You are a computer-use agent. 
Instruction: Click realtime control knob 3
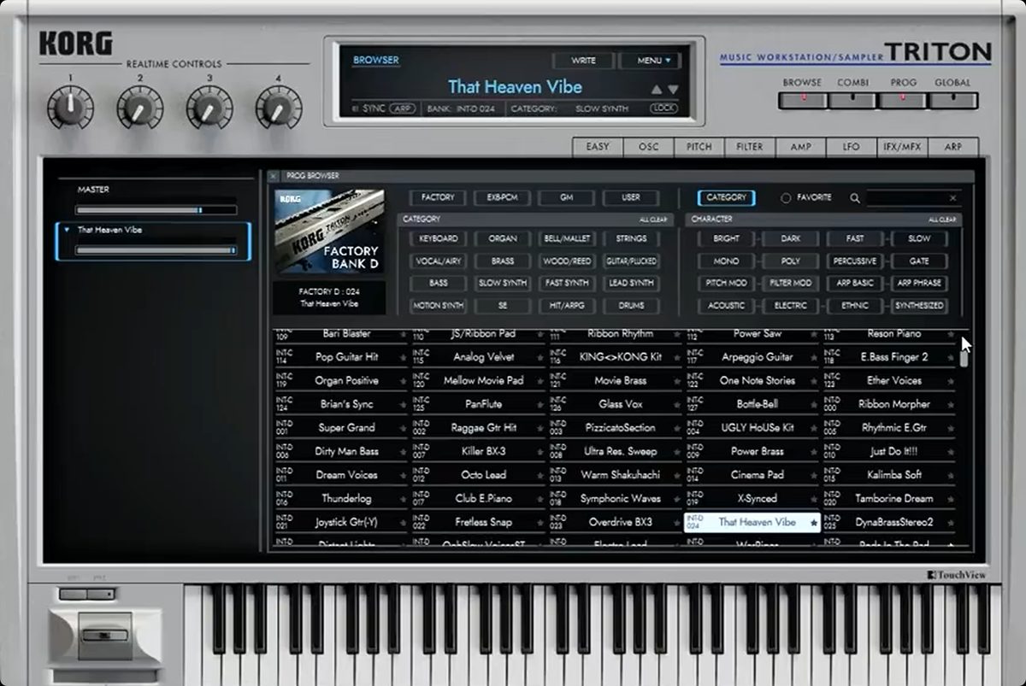209,108
